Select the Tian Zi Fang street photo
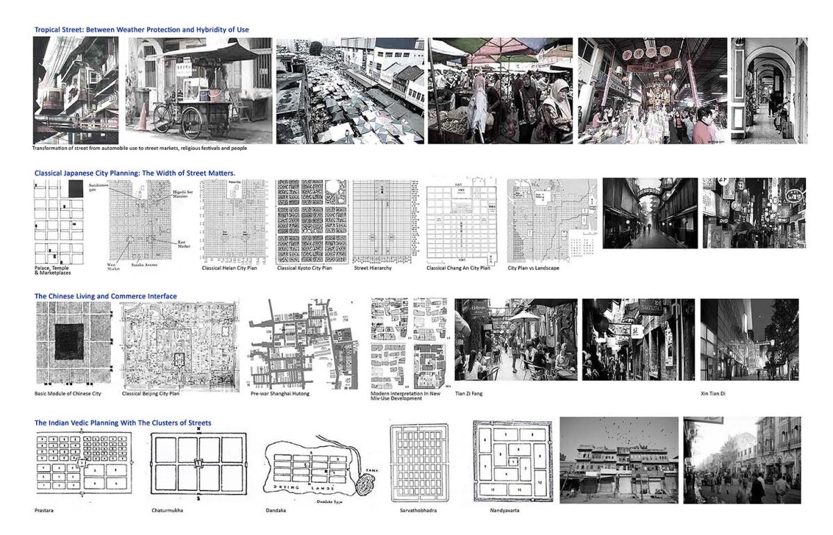This screenshot has width=833, height=535. click(514, 340)
